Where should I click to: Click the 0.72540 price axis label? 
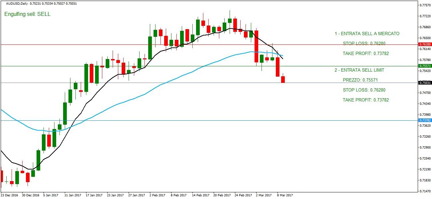[x=425, y=158]
